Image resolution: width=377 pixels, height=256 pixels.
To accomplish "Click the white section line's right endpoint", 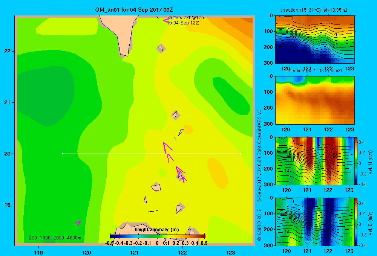I will tap(241, 154).
